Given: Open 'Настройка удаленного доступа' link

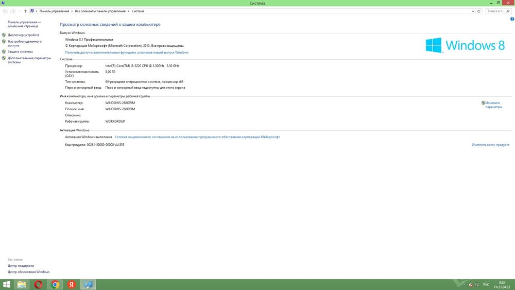Looking at the screenshot, I should point(25,43).
